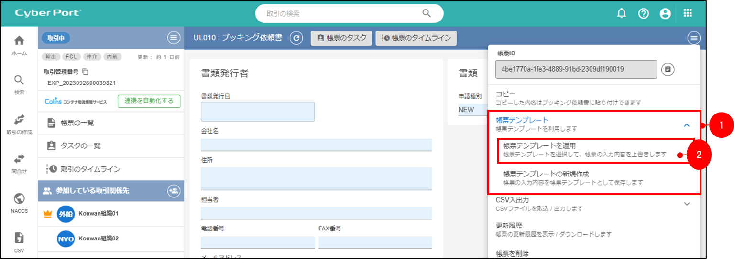Expand the CSV入出力 section
The width and height of the screenshot is (734, 259).
click(x=687, y=204)
